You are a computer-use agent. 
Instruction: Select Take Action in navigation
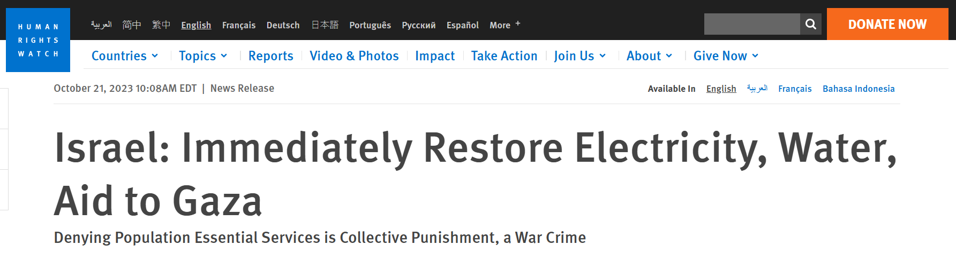click(x=504, y=56)
